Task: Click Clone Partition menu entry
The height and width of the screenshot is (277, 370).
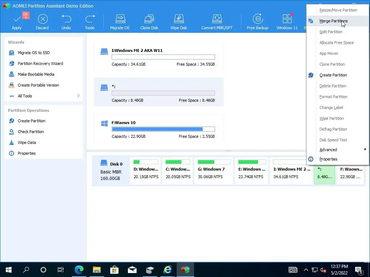Action: tap(337, 64)
